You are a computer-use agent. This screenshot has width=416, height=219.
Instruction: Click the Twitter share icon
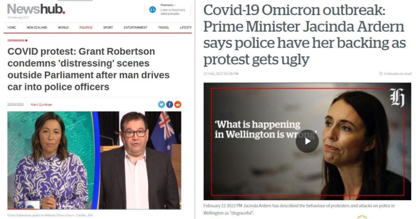161,105
